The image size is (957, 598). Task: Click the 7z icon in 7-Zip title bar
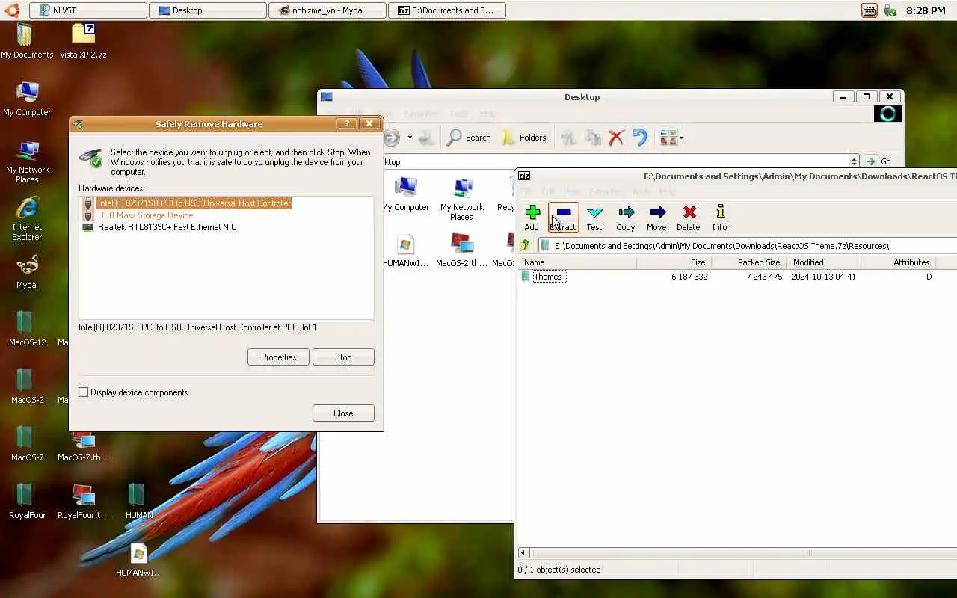coord(524,176)
